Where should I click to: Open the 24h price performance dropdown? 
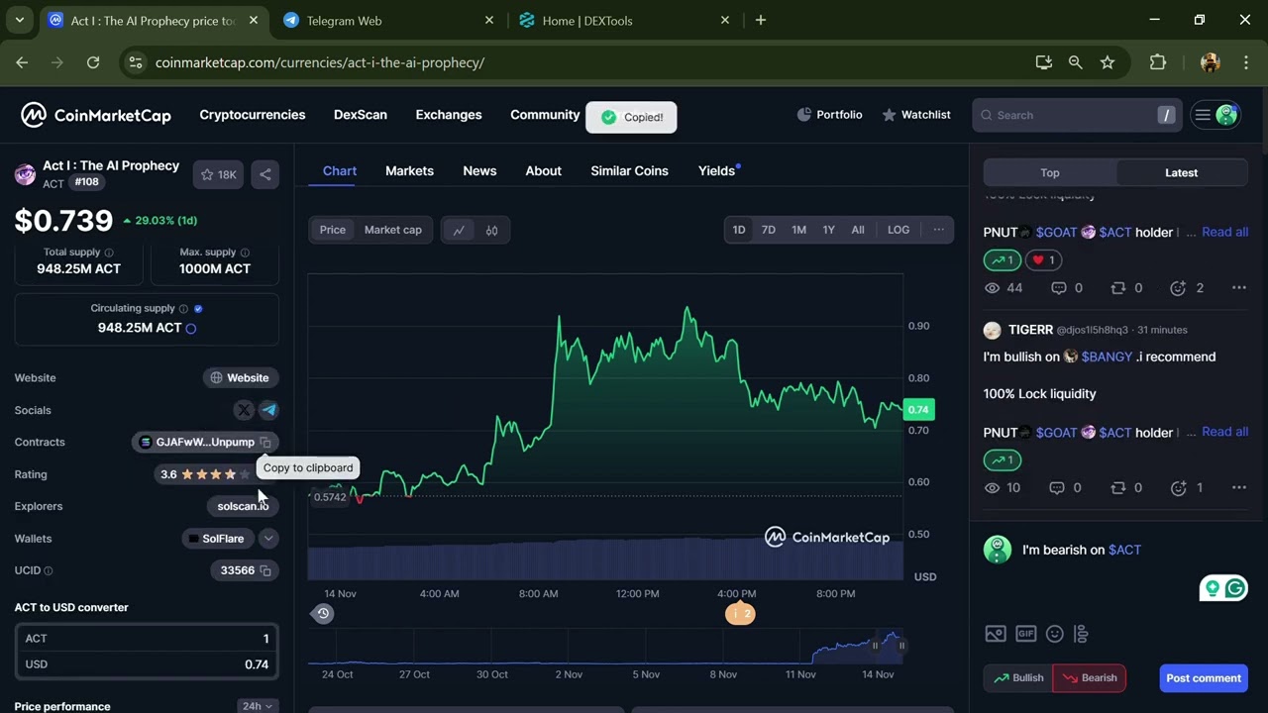pyautogui.click(x=257, y=706)
